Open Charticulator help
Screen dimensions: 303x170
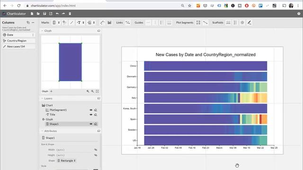point(299,14)
